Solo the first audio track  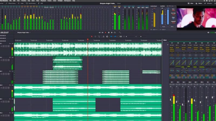6,47
